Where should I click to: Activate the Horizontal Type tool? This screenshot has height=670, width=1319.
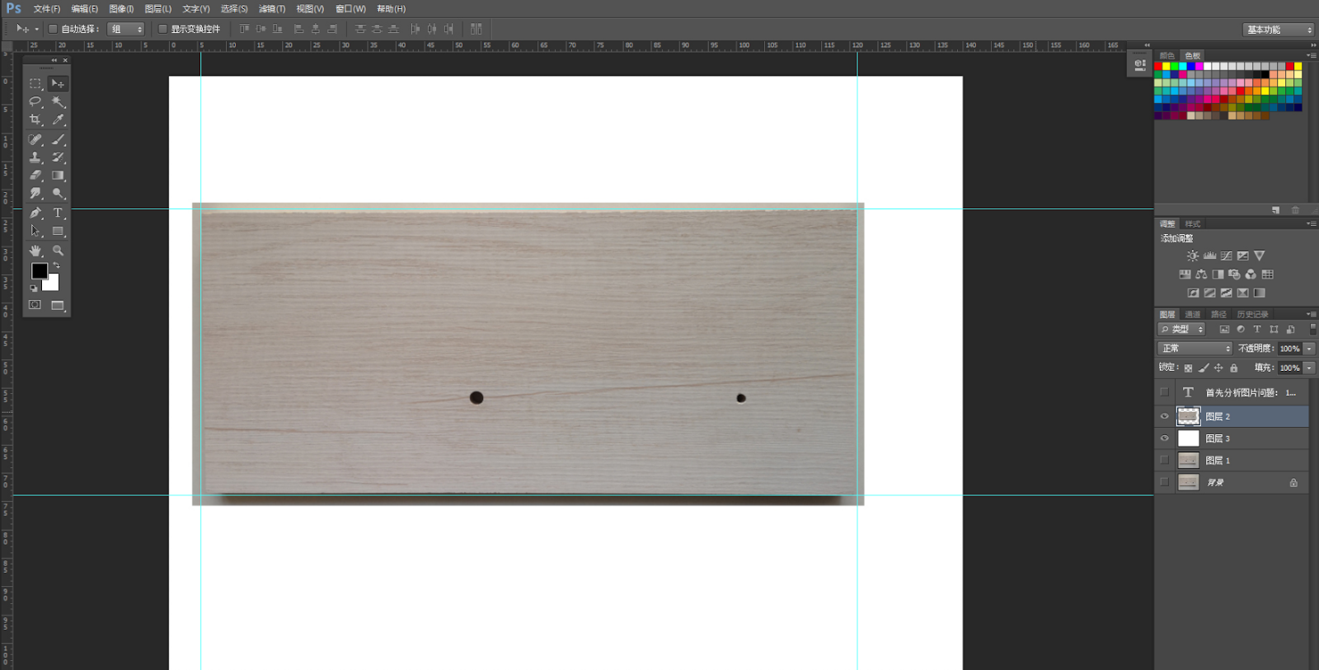coord(58,213)
